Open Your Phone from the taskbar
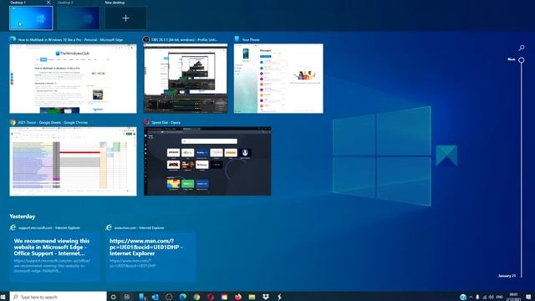535x301 pixels. [x=143, y=297]
